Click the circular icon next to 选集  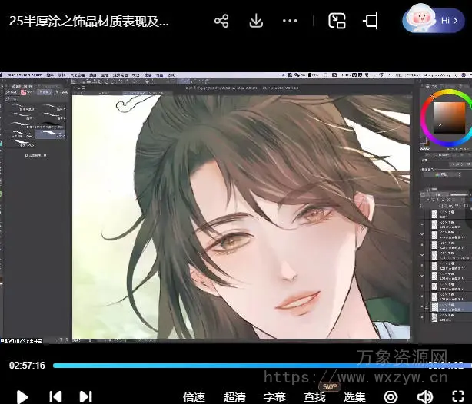[391, 397]
